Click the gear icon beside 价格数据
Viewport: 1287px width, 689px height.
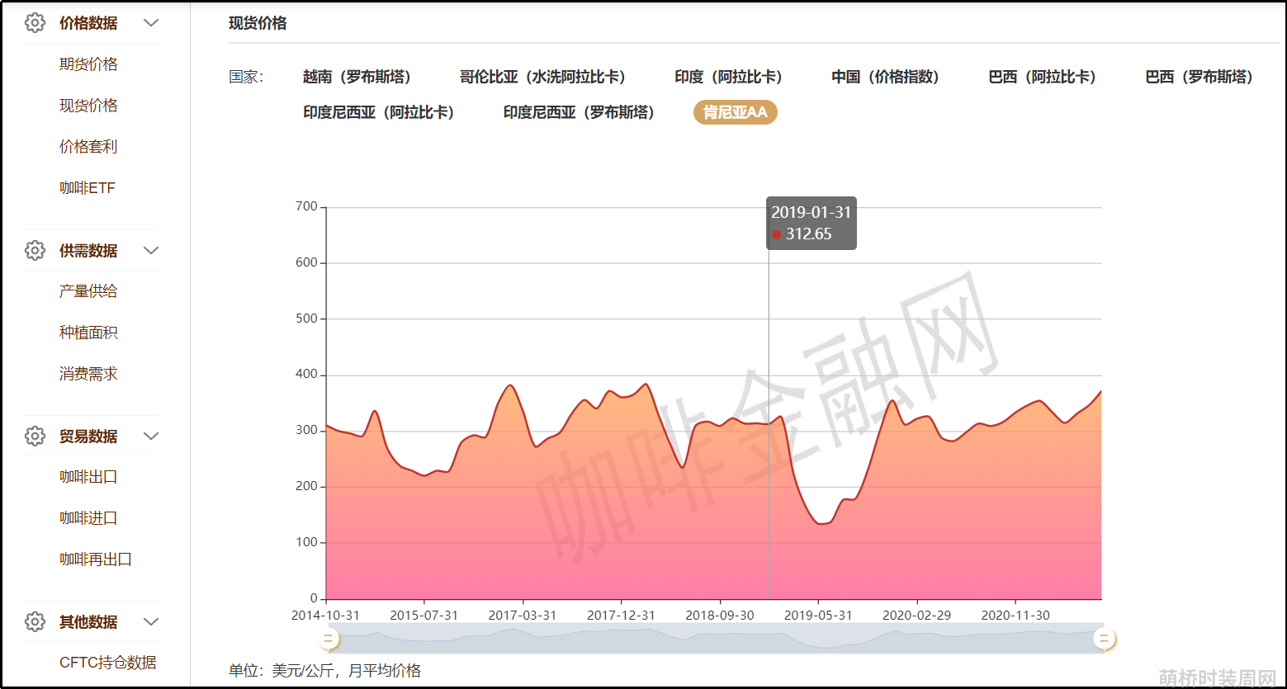[35, 23]
